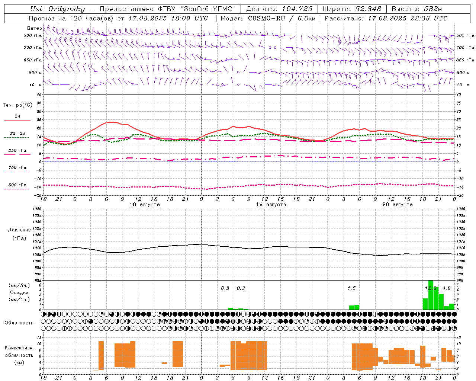Click the (гПа) pressure unit label

click(19, 238)
